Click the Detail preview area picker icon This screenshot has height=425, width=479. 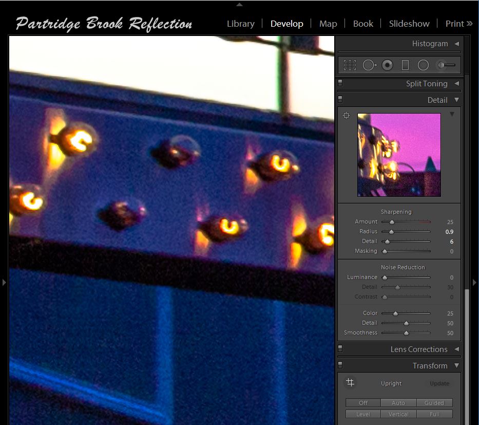tap(346, 115)
